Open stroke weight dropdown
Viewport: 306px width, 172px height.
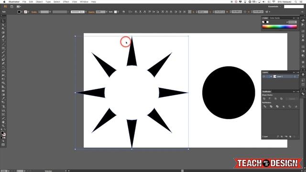(x=50, y=12)
